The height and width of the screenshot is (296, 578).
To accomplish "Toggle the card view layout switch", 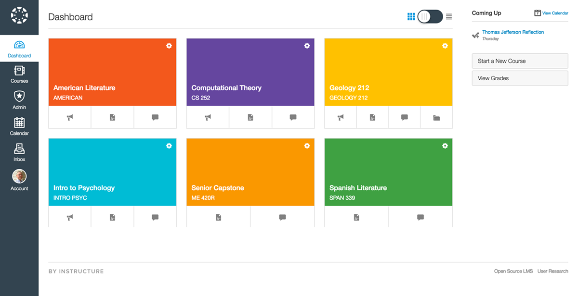I will point(430,16).
